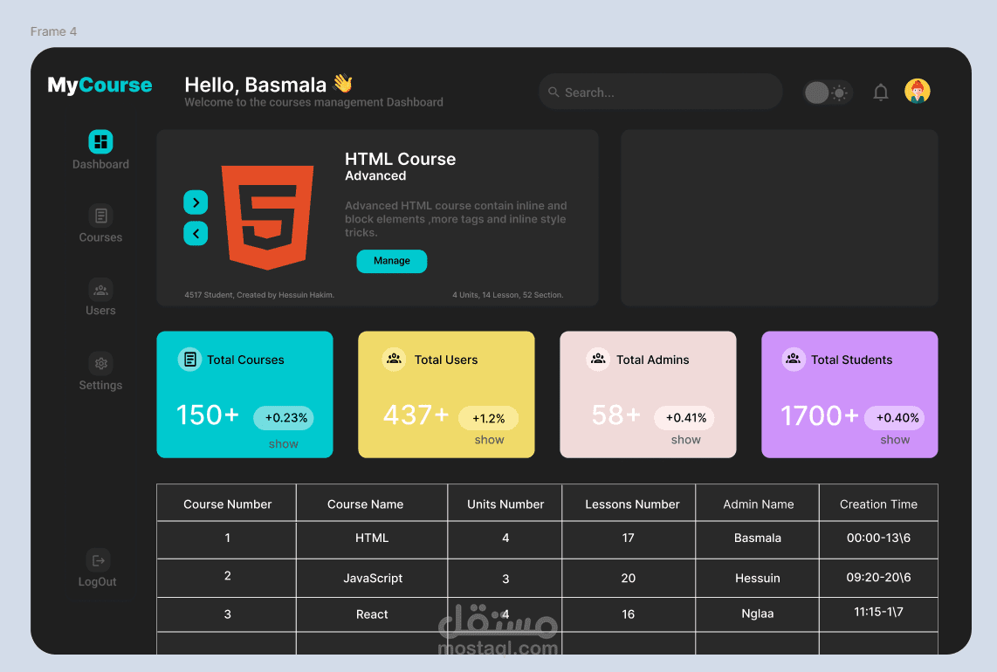This screenshot has width=997, height=672.
Task: Click the LogOut icon
Action: coord(98,560)
